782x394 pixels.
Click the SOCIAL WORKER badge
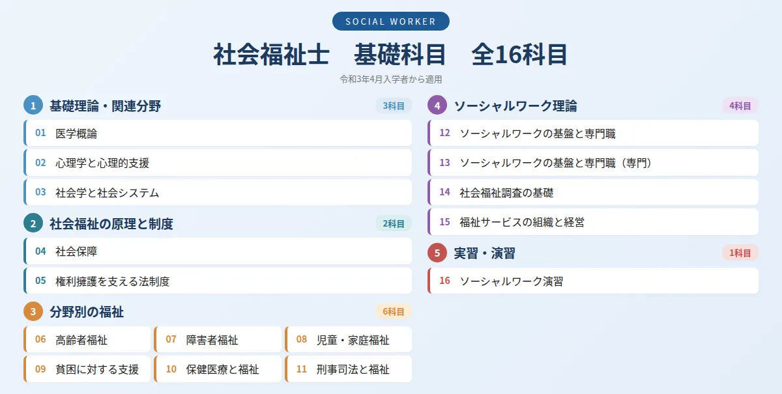(x=391, y=21)
